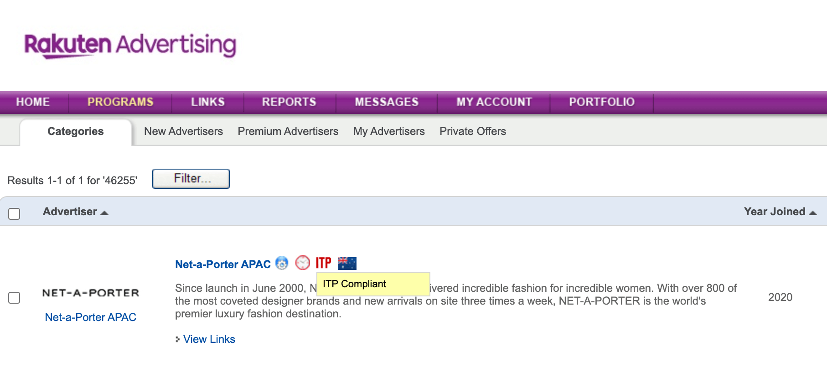Image resolution: width=827 pixels, height=373 pixels.
Task: Click the arrow bullet before View Links
Action: tap(177, 339)
